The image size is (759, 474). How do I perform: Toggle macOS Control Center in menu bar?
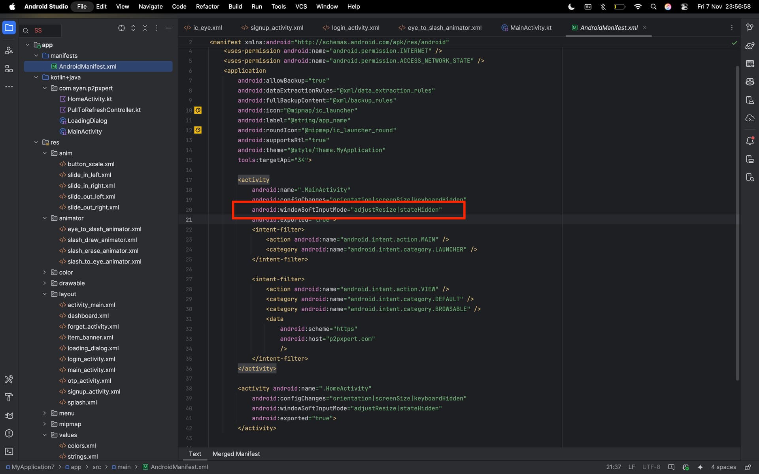684,7
